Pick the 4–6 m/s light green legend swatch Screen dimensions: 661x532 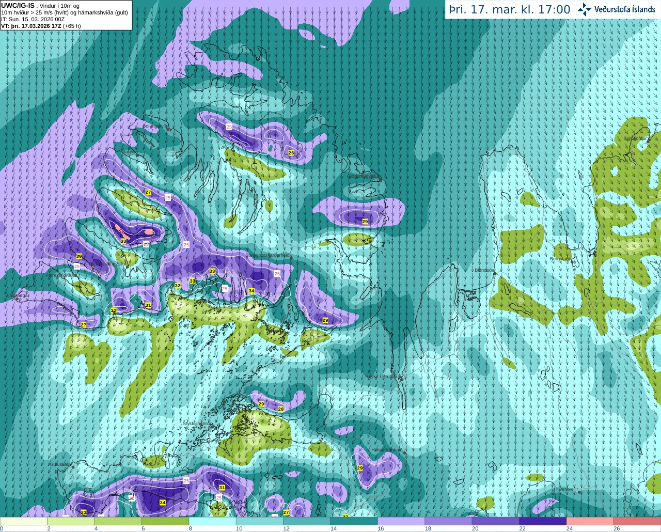click(x=118, y=521)
